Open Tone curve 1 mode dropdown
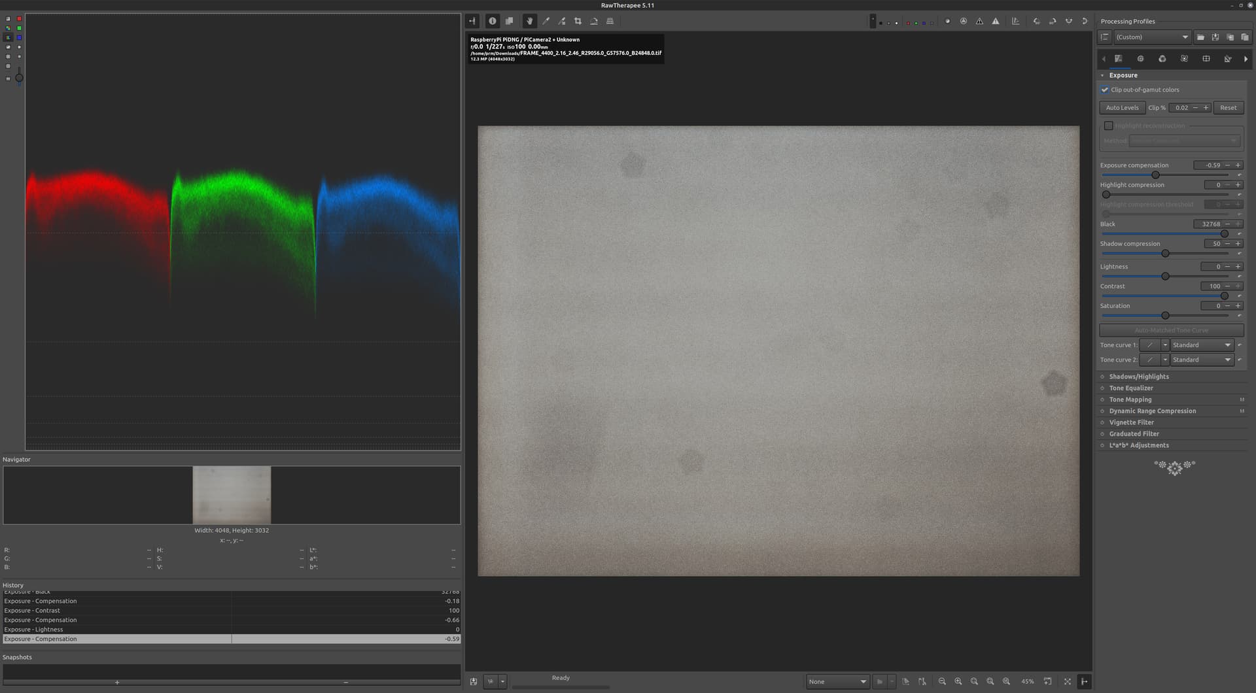 (x=1202, y=345)
